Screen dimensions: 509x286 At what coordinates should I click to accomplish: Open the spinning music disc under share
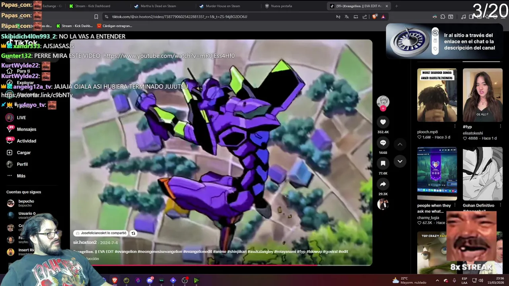[x=383, y=204]
